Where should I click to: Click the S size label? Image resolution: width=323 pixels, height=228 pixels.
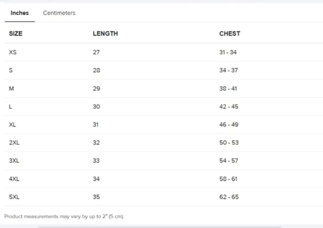[11, 70]
